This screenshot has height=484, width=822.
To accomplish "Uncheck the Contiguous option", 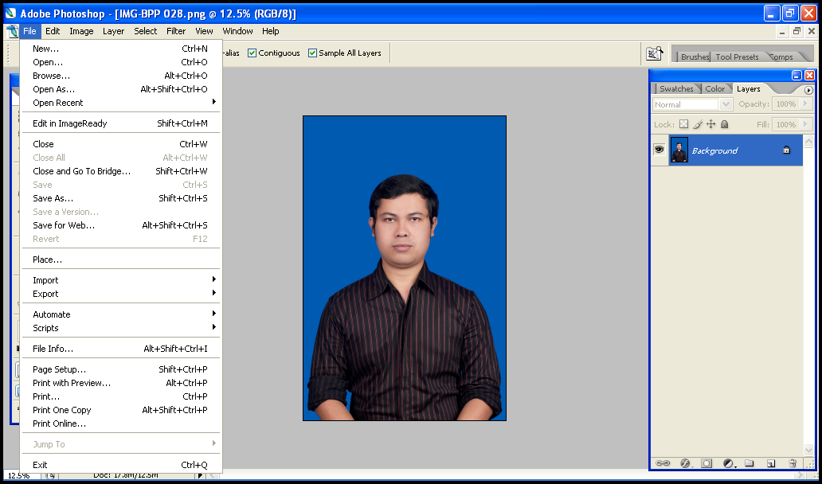I will 252,53.
